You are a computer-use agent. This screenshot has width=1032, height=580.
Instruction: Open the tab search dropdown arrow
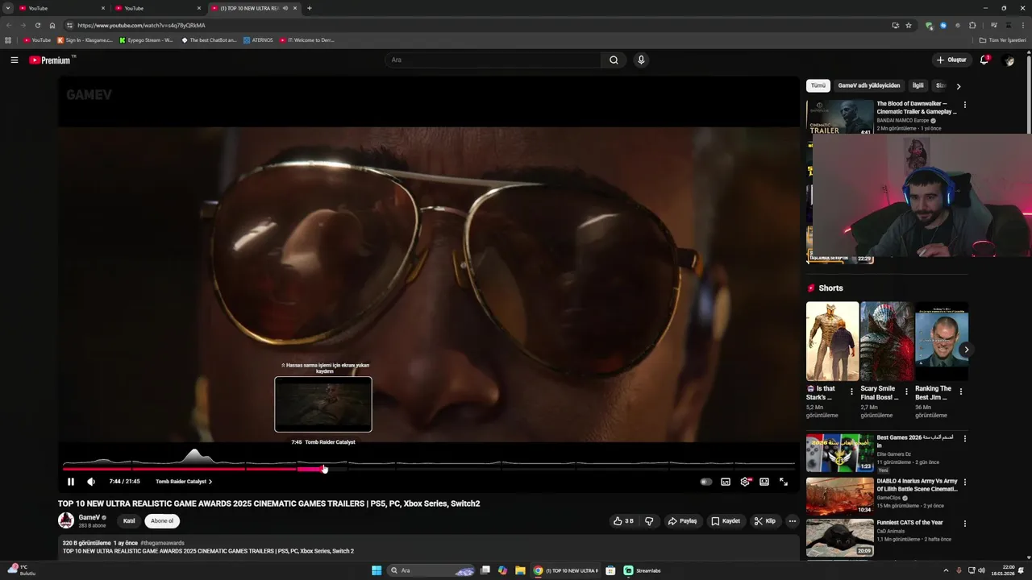(x=8, y=8)
